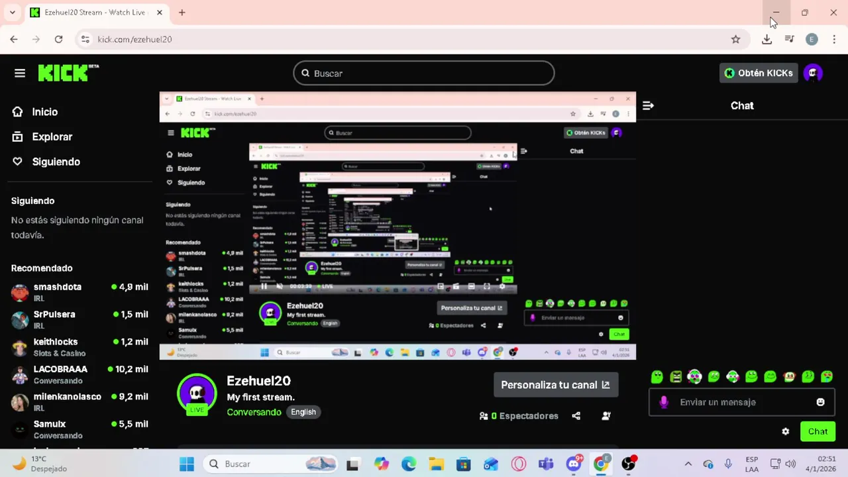Open the emoji picker in chat input
Image resolution: width=848 pixels, height=477 pixels.
pos(820,402)
